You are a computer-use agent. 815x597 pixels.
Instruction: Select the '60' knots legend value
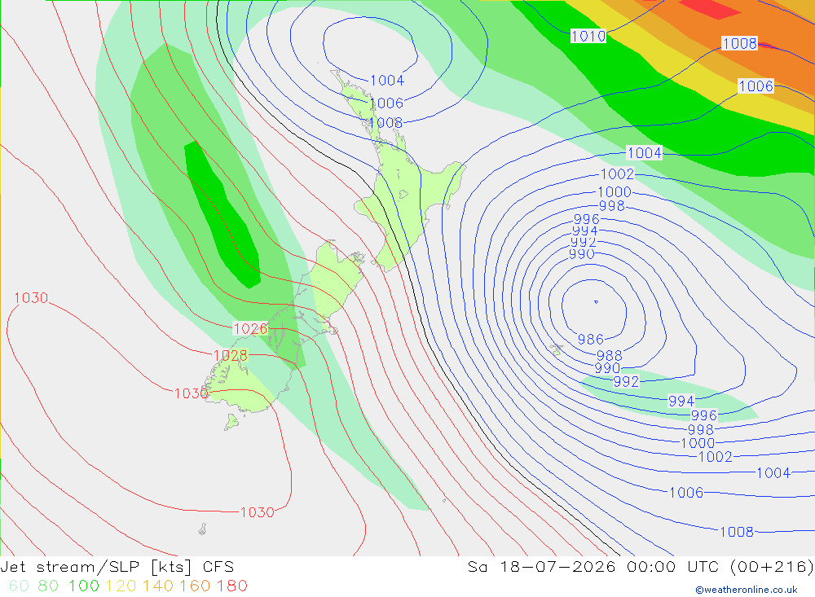(x=19, y=586)
